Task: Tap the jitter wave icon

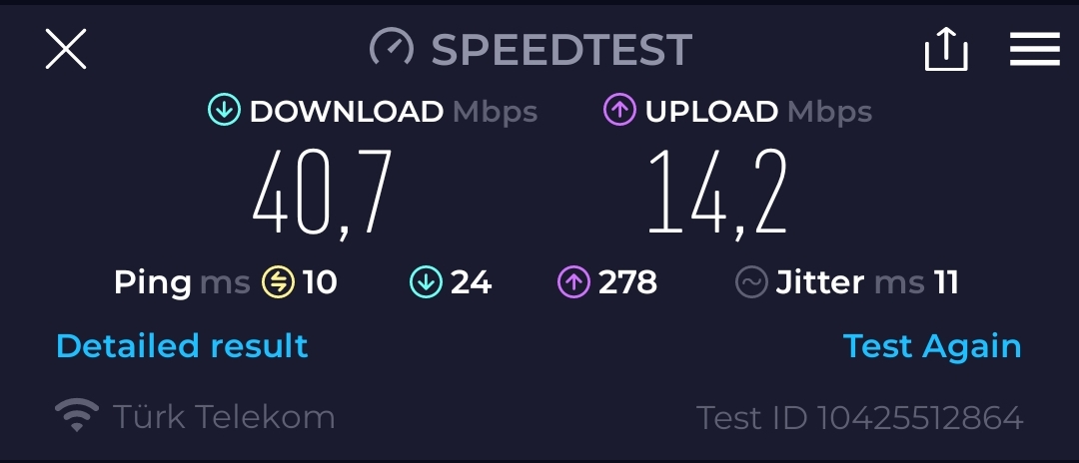Action: 751,282
